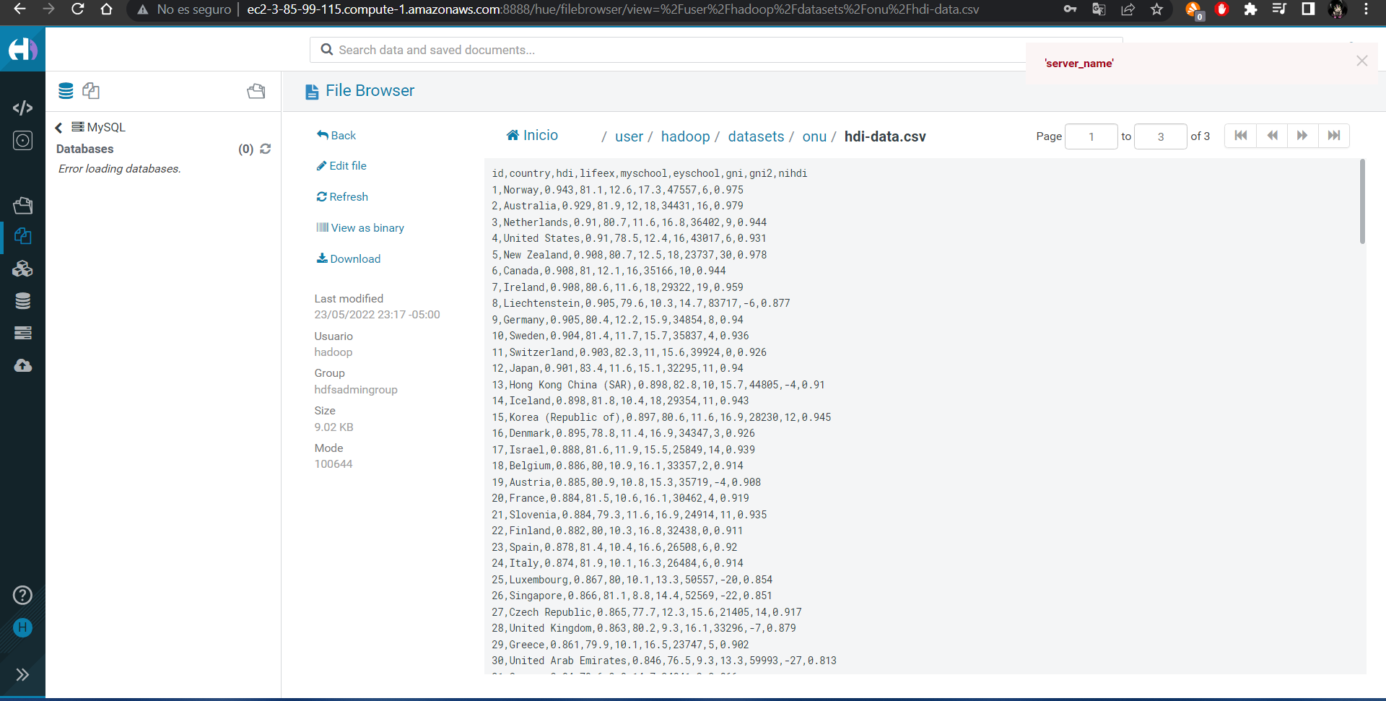
Task: Refresh the Databases list
Action: click(265, 149)
